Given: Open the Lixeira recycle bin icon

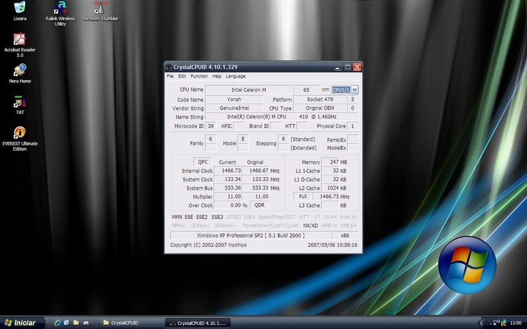Looking at the screenshot, I should coord(20,8).
